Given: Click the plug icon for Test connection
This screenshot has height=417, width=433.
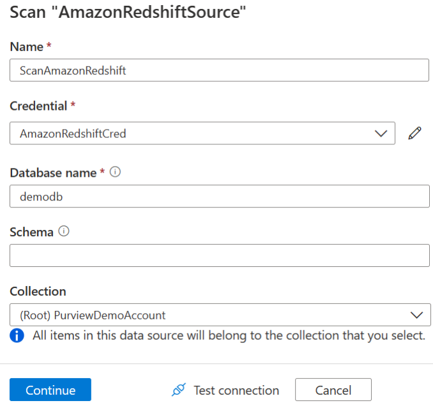Looking at the screenshot, I should (x=179, y=390).
